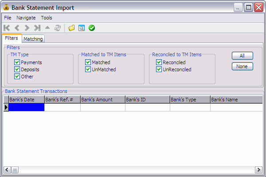Uncheck the Deposits checkbox

click(17, 69)
